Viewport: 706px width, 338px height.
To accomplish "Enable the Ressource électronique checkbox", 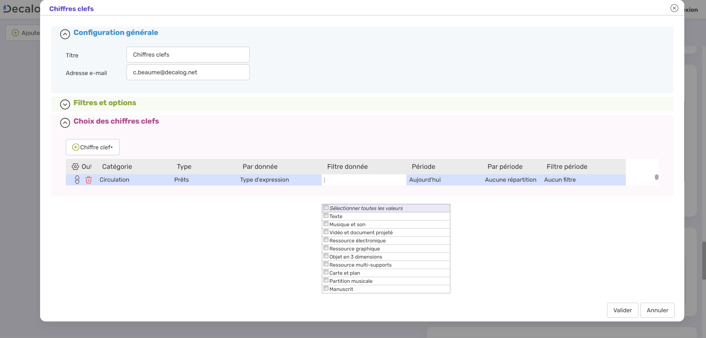I will 326,240.
